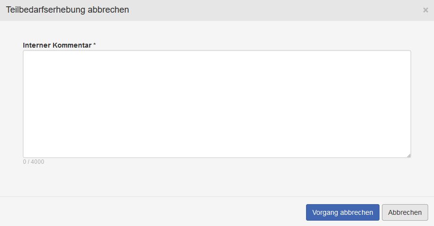Click the Interner Kommentar field label
Image resolution: width=434 pixels, height=226 pixels.
pos(57,45)
